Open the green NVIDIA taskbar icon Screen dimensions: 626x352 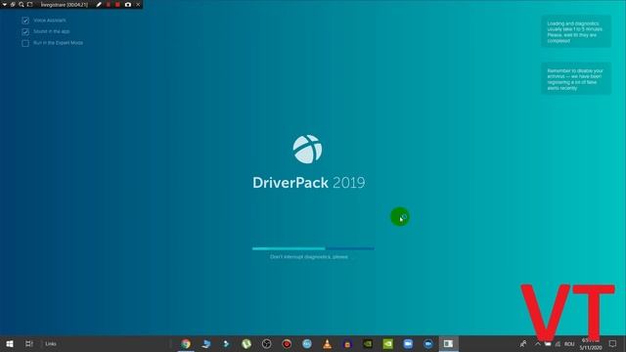(387, 343)
